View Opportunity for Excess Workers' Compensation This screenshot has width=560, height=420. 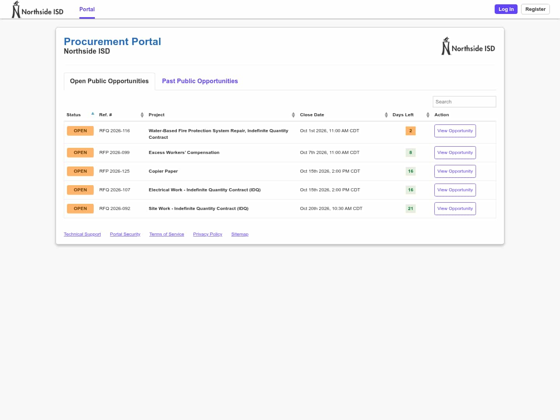455,153
